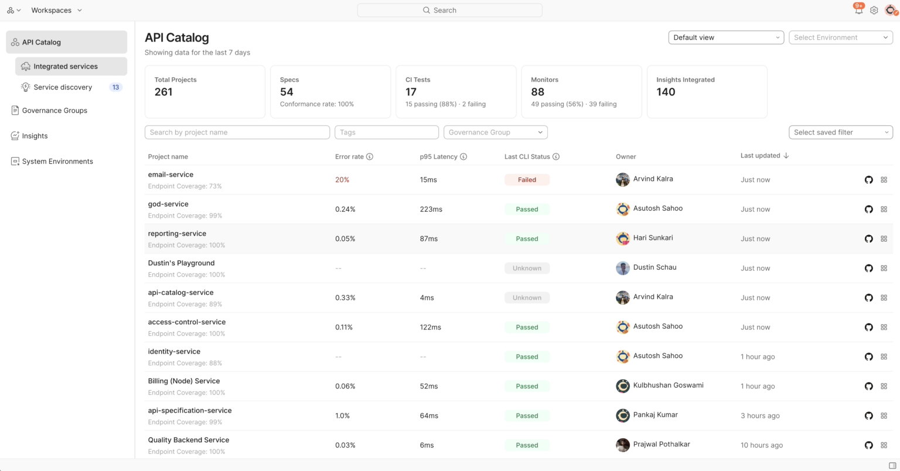This screenshot has height=471, width=900.
Task: Click the Monitors summary card
Action: pos(581,92)
